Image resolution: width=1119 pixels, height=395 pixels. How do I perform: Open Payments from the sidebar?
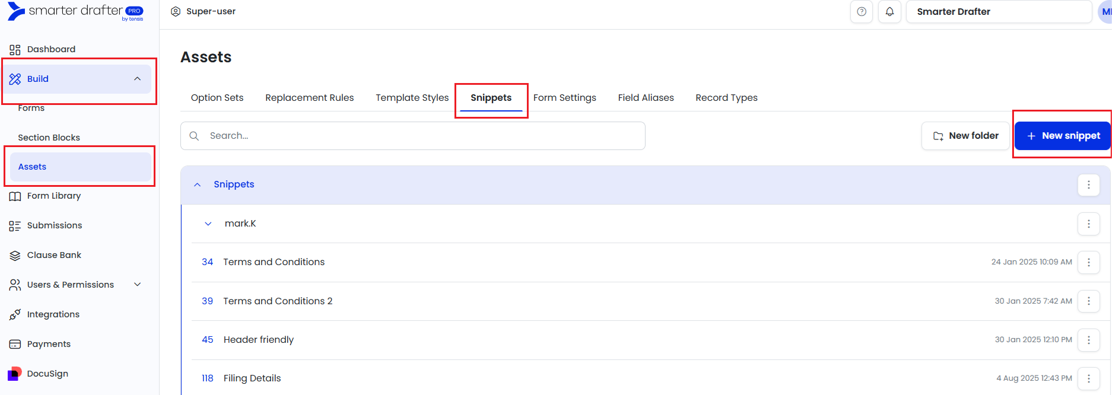click(x=49, y=344)
